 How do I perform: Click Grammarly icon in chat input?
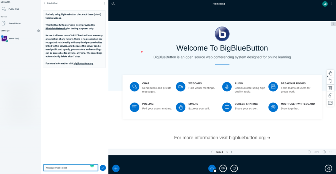pyautogui.click(x=92, y=166)
